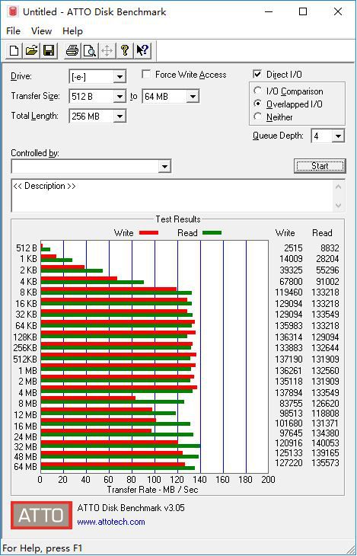Open the Controlled by dropdown

pyautogui.click(x=164, y=166)
